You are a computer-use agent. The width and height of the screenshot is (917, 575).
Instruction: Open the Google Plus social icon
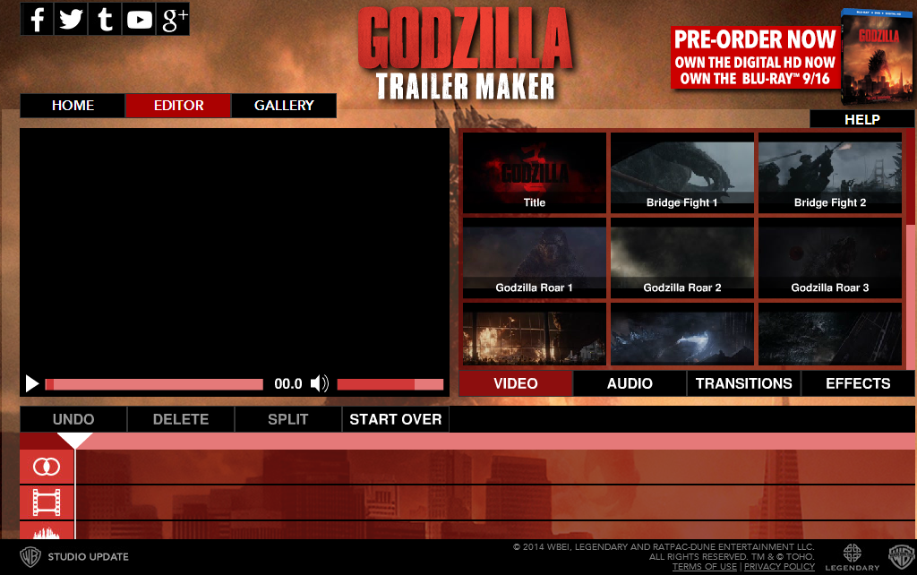(x=173, y=20)
